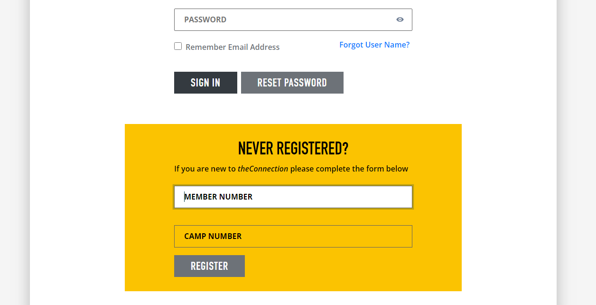Click the Remember Email Address label text
Screen dimensions: 596x305
click(233, 47)
